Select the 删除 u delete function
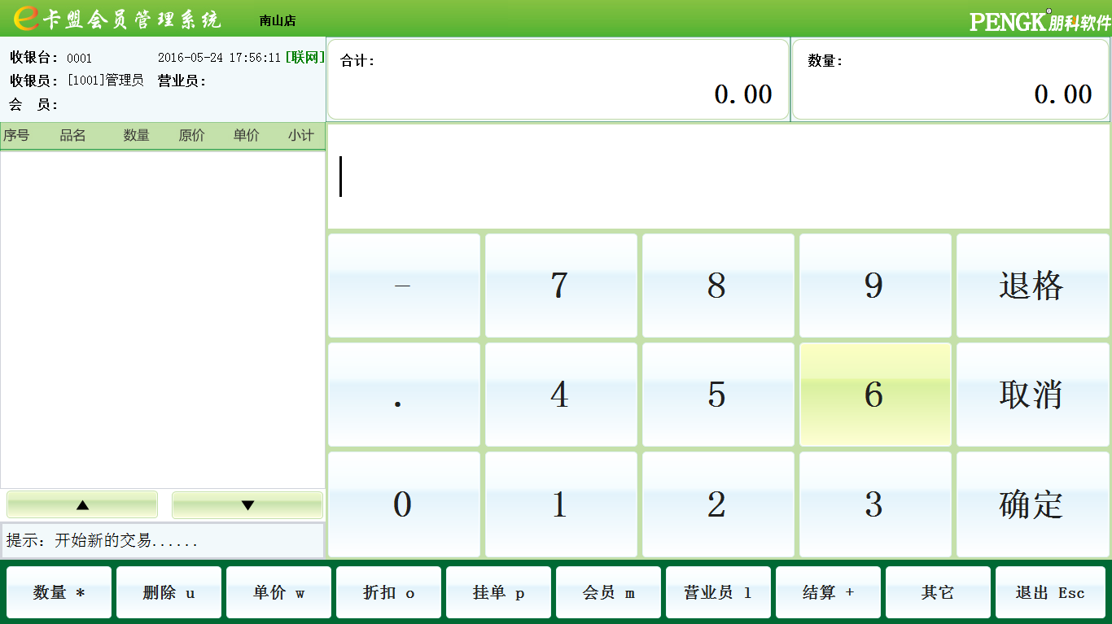The height and width of the screenshot is (624, 1112). (x=169, y=592)
